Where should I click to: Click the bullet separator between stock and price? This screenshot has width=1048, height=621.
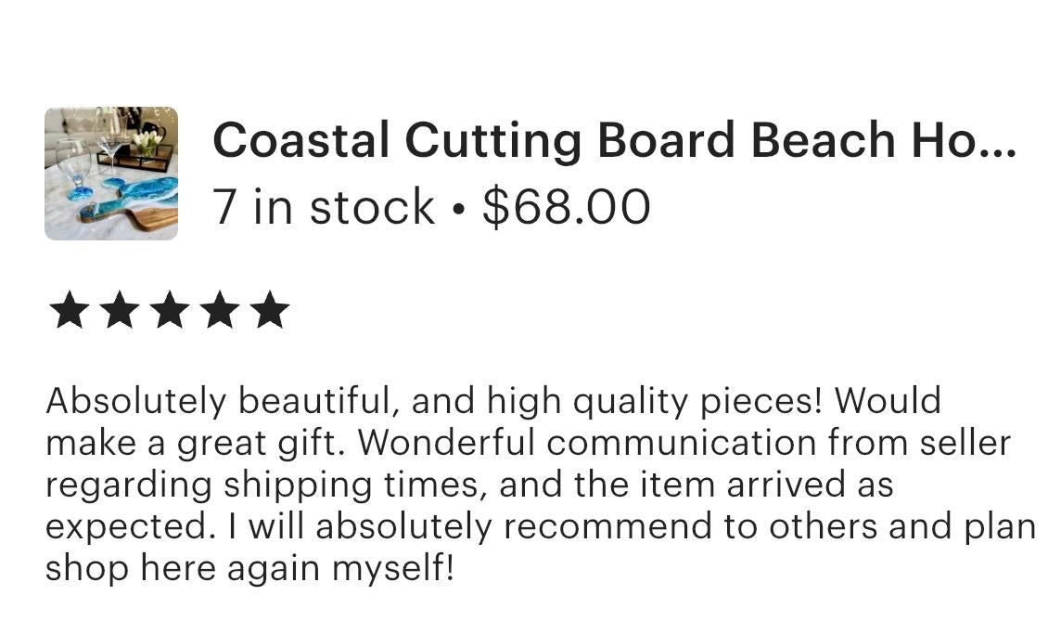456,206
